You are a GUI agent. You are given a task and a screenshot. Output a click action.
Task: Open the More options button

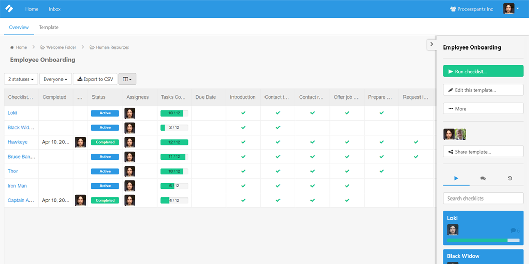(x=483, y=109)
